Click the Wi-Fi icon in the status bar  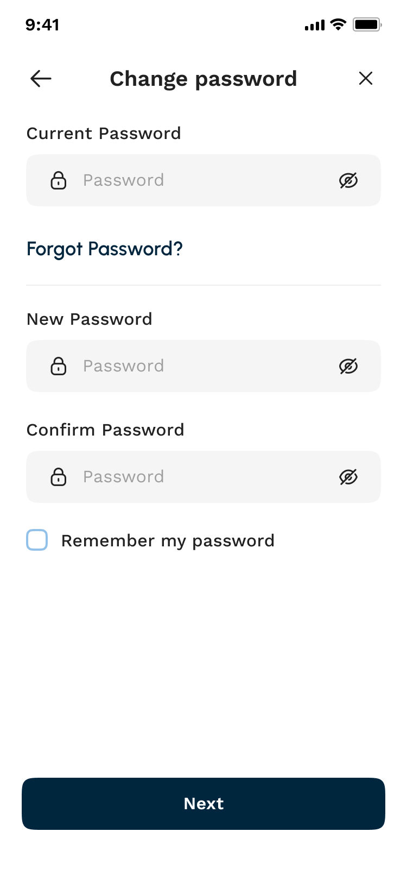(337, 24)
